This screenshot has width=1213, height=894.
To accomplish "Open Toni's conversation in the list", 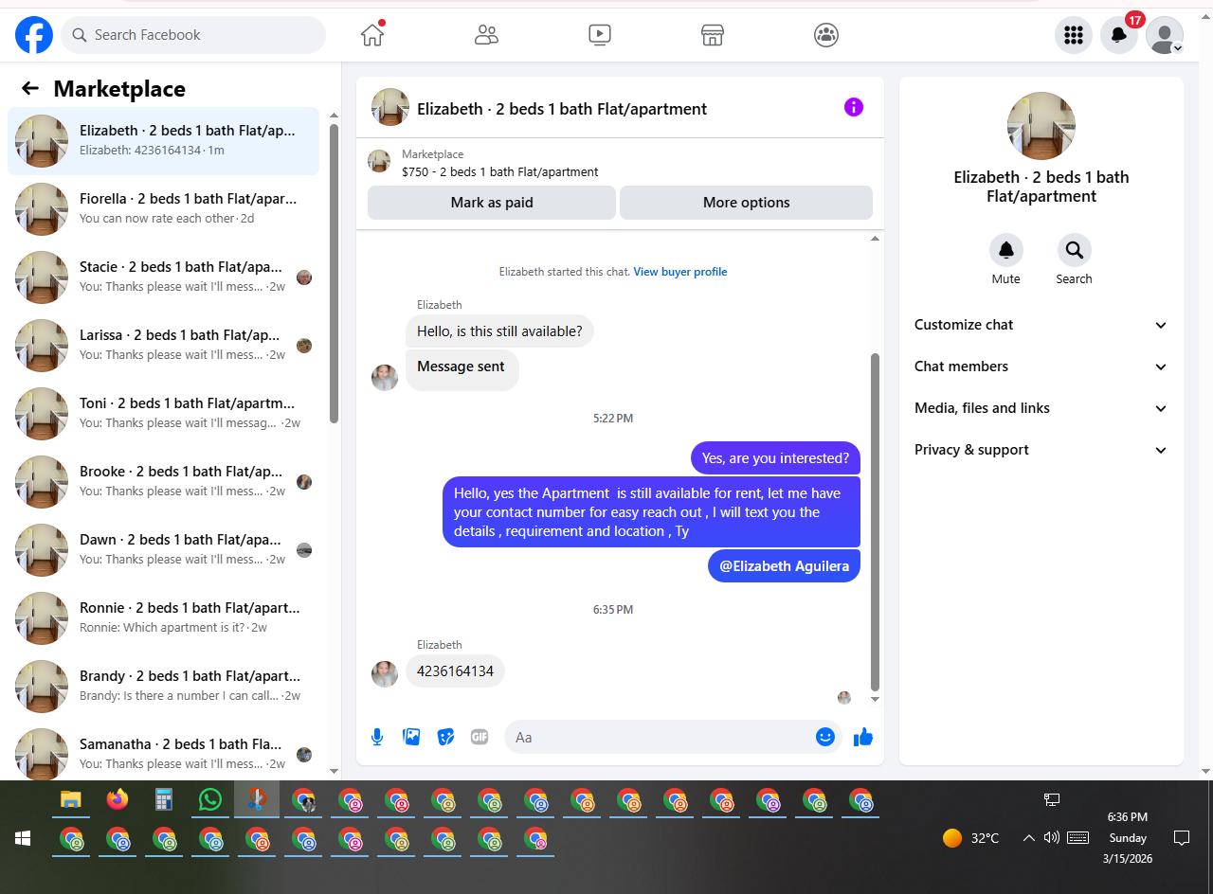I will click(x=163, y=414).
